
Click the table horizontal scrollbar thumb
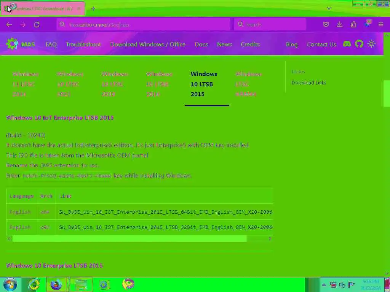tap(129, 239)
